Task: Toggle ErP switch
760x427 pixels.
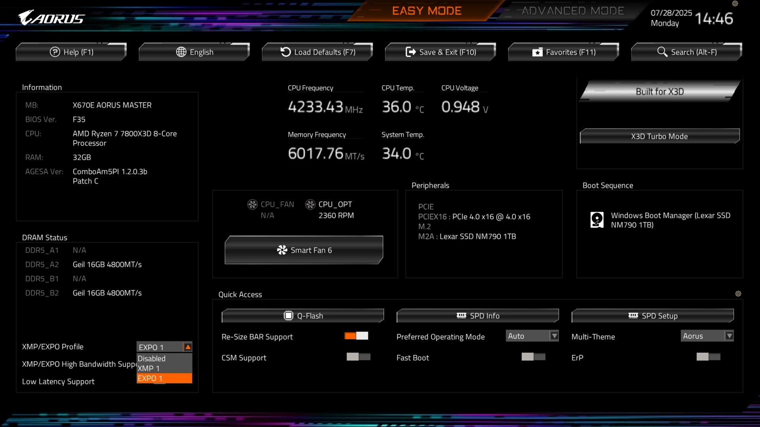Action: click(x=709, y=357)
